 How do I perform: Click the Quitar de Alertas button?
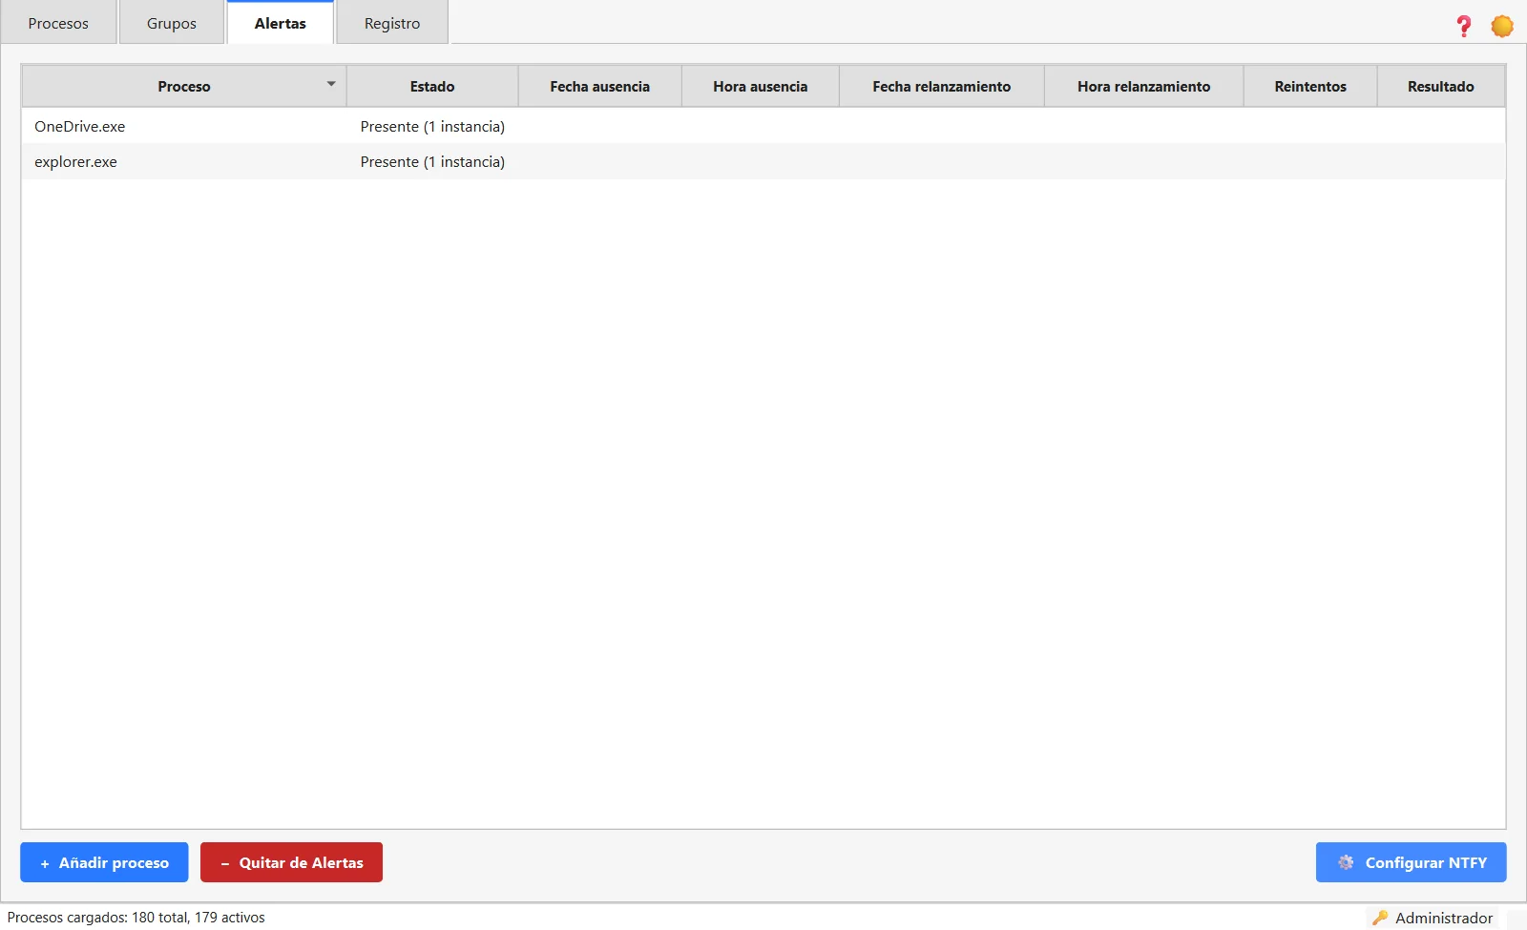click(291, 862)
